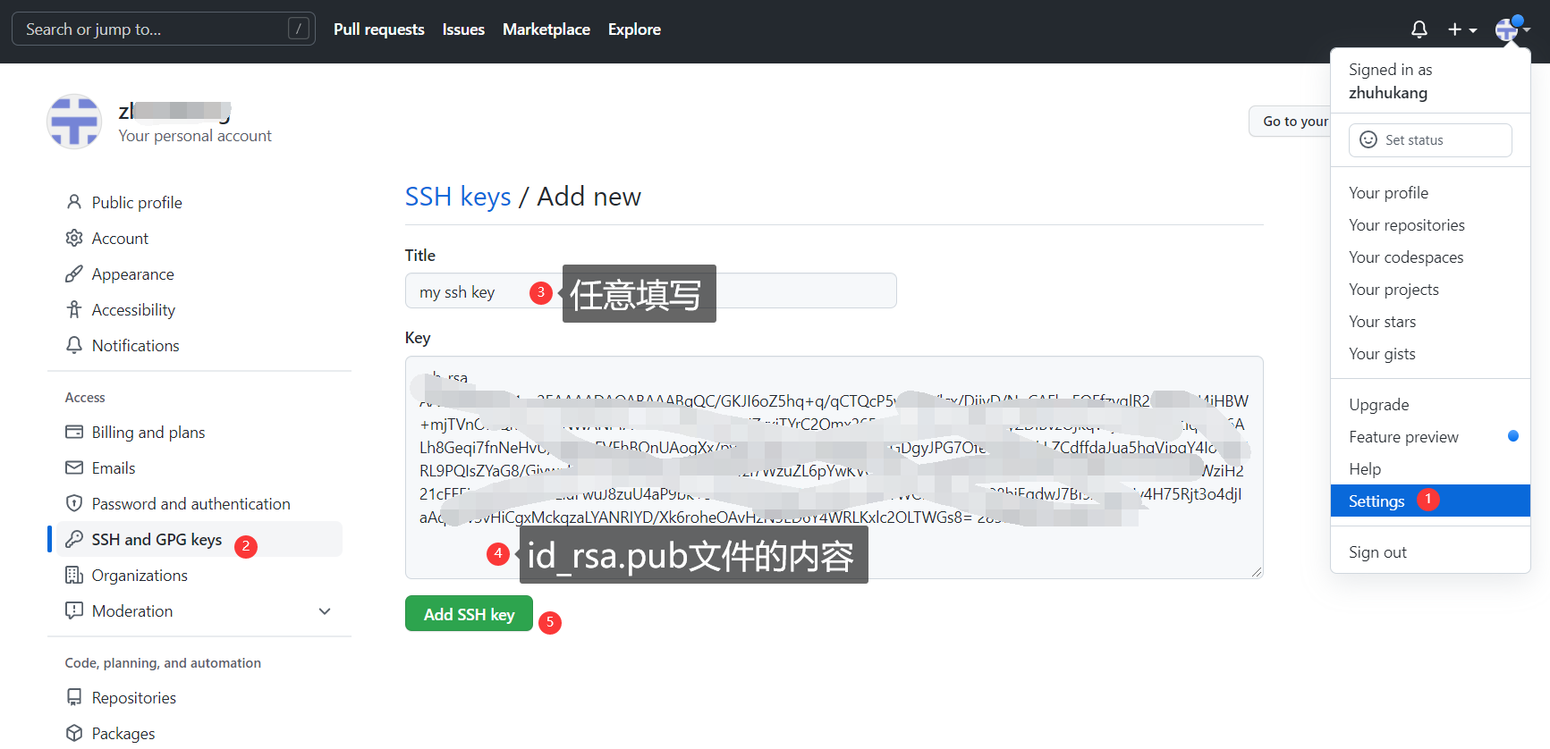Select Sign out in user menu
This screenshot has height=749, width=1550.
pyautogui.click(x=1430, y=551)
